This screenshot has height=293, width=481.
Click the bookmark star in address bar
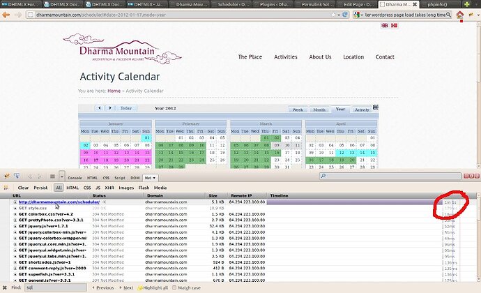click(333, 15)
